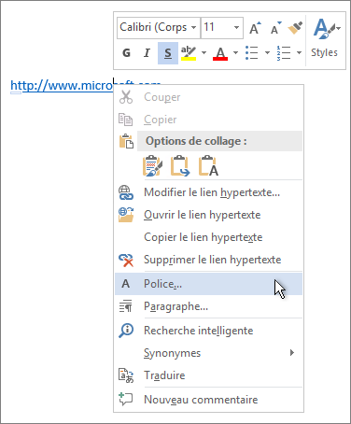
Task: Open bullet list style dropdown
Action: [267, 52]
